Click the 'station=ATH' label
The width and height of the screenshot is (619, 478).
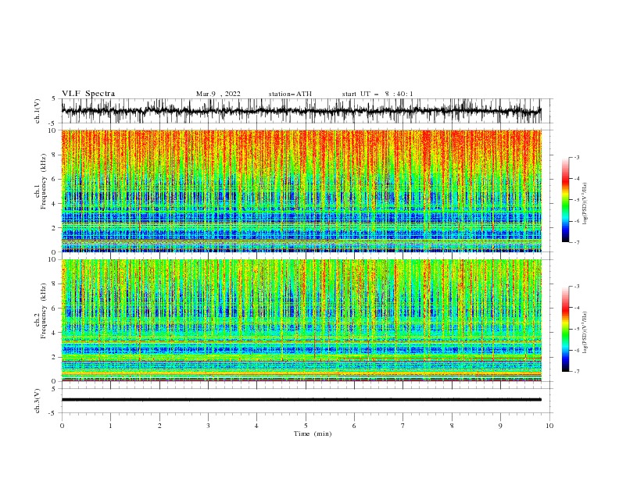tap(290, 94)
